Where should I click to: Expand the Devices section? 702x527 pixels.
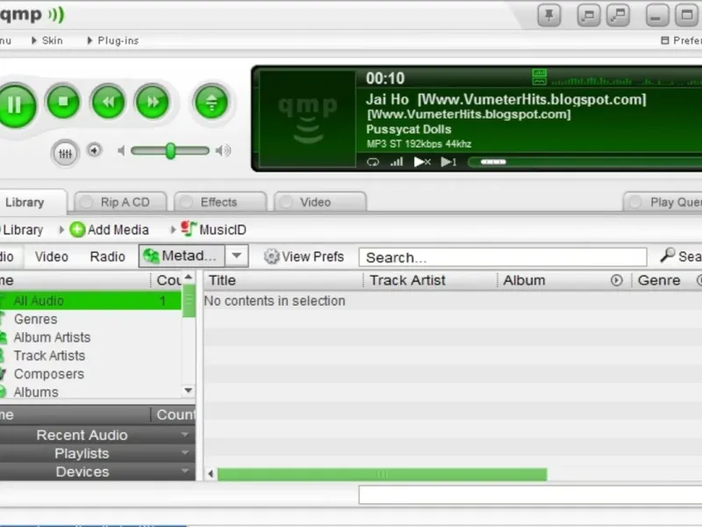click(x=97, y=472)
